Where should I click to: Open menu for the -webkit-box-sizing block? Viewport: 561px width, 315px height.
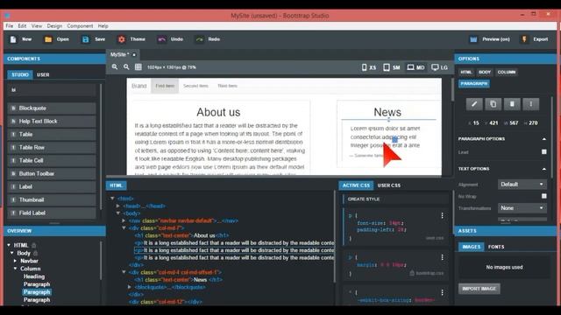tap(442, 292)
